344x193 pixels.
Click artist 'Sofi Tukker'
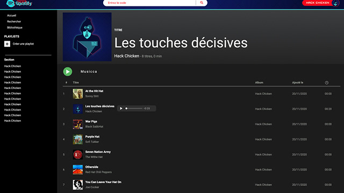[92, 142]
